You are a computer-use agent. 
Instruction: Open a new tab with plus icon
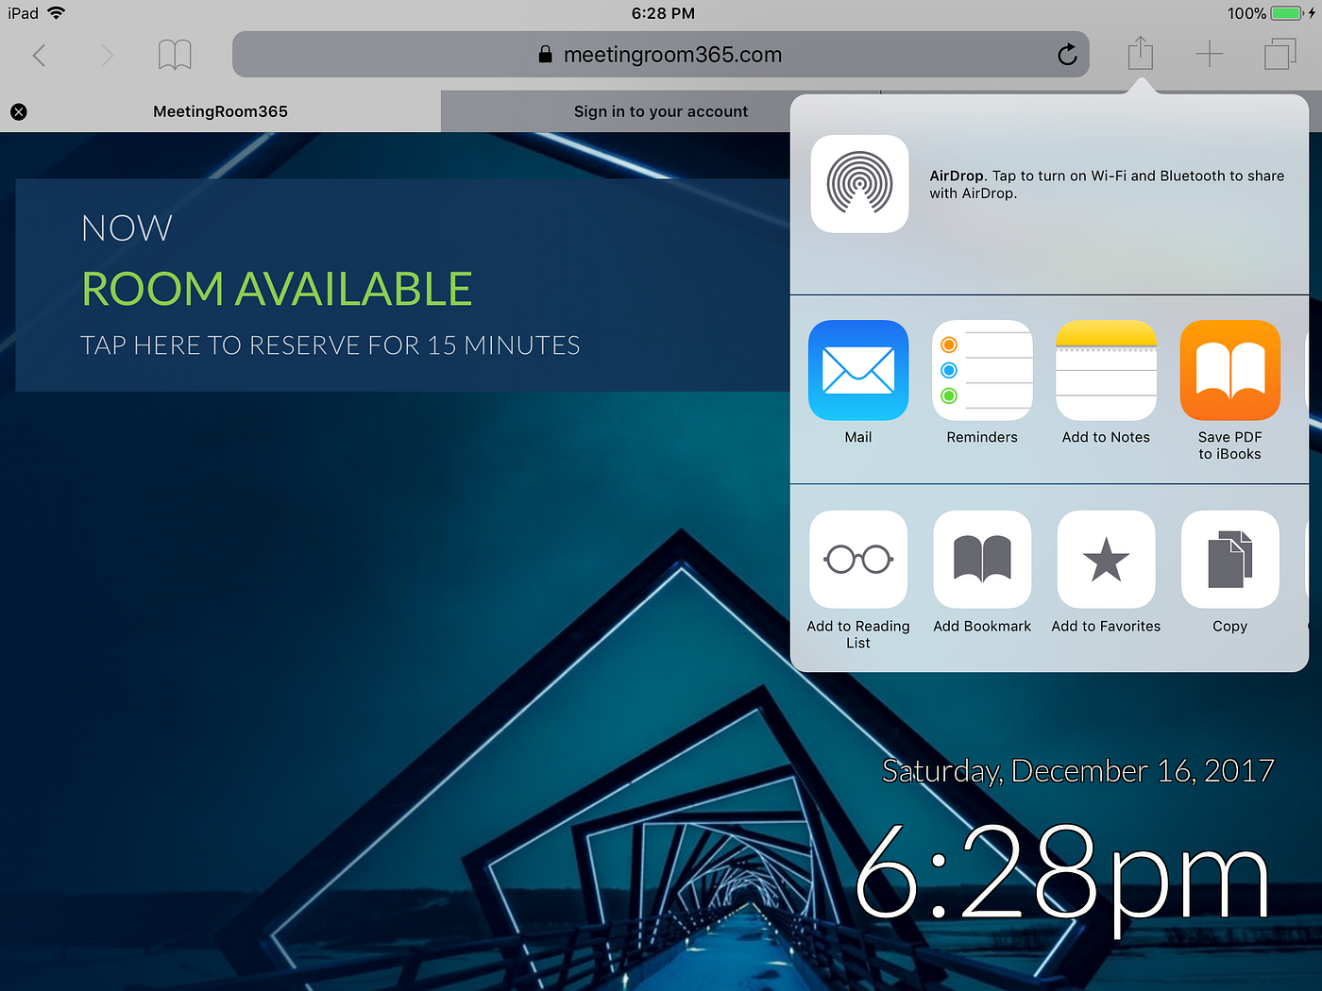1210,55
